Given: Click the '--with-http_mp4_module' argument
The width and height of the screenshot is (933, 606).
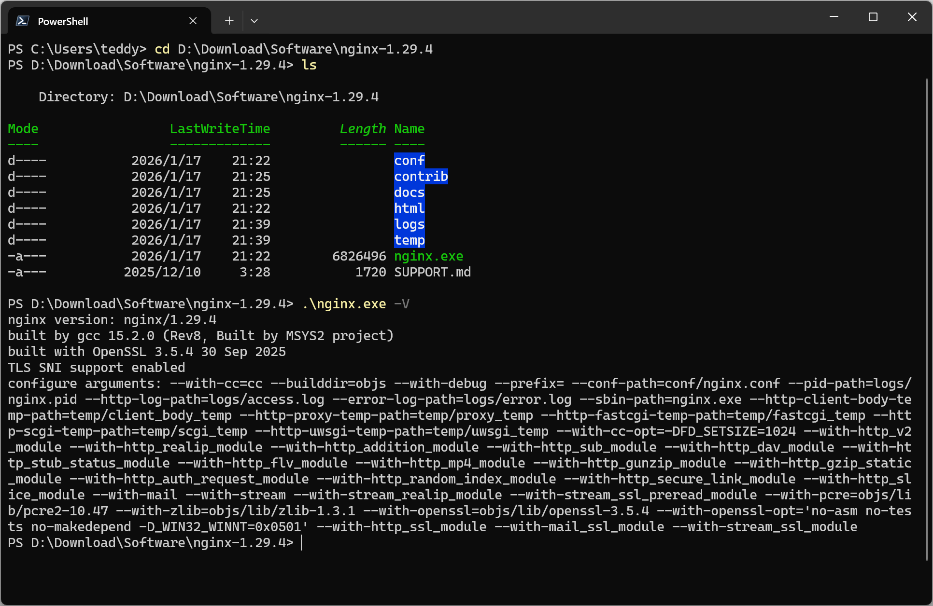Looking at the screenshot, I should tap(440, 463).
